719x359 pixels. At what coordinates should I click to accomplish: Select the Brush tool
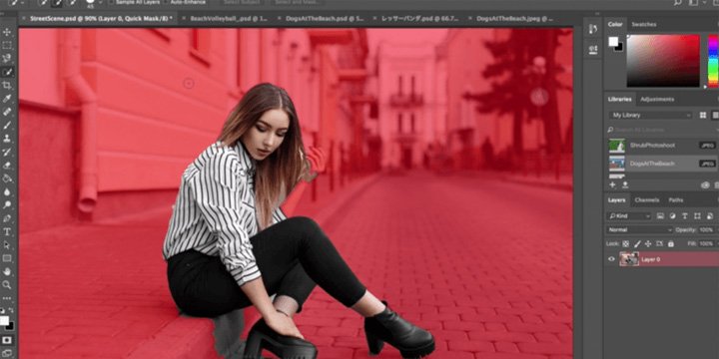[7, 125]
